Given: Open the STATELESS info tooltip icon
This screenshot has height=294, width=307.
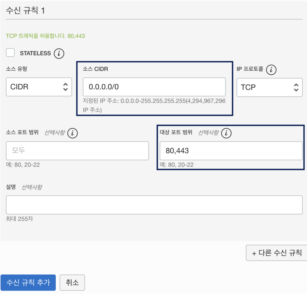Looking at the screenshot, I should (x=59, y=53).
